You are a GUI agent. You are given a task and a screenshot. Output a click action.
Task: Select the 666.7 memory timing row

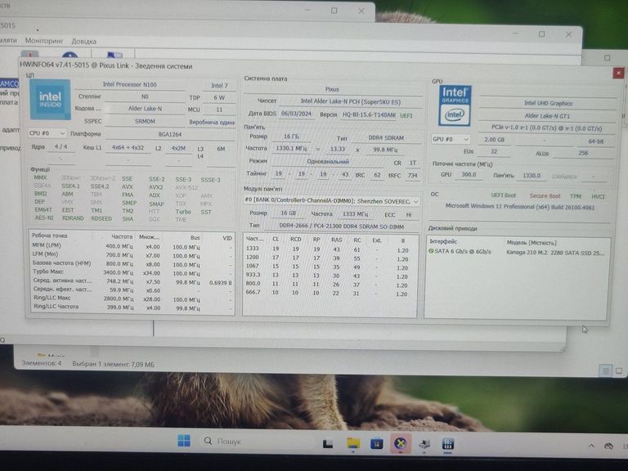[x=330, y=294]
